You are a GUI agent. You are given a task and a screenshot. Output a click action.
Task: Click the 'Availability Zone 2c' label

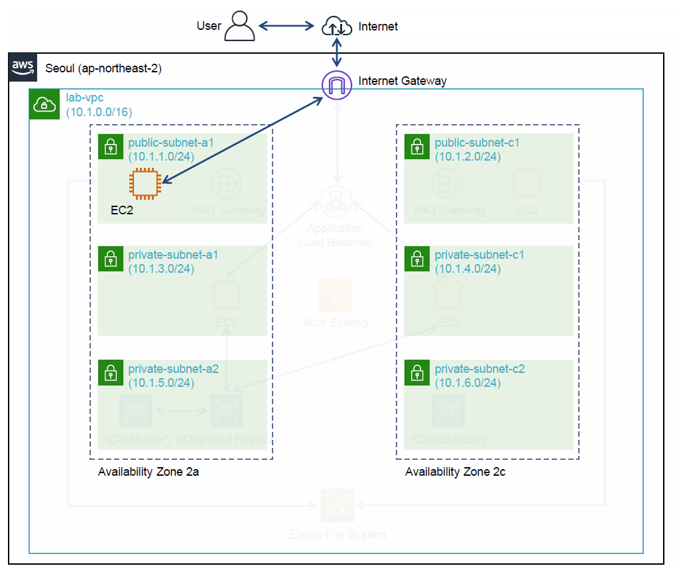pos(455,472)
